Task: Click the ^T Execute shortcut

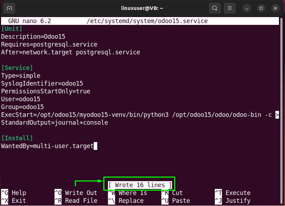Action: click(x=233, y=193)
